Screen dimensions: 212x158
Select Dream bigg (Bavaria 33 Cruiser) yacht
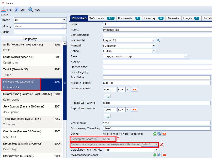click(31, 146)
